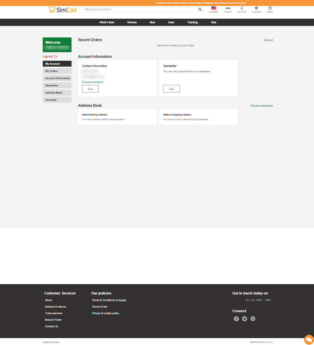
Task: Open Delivery & returns footer link
Action: coord(56,307)
